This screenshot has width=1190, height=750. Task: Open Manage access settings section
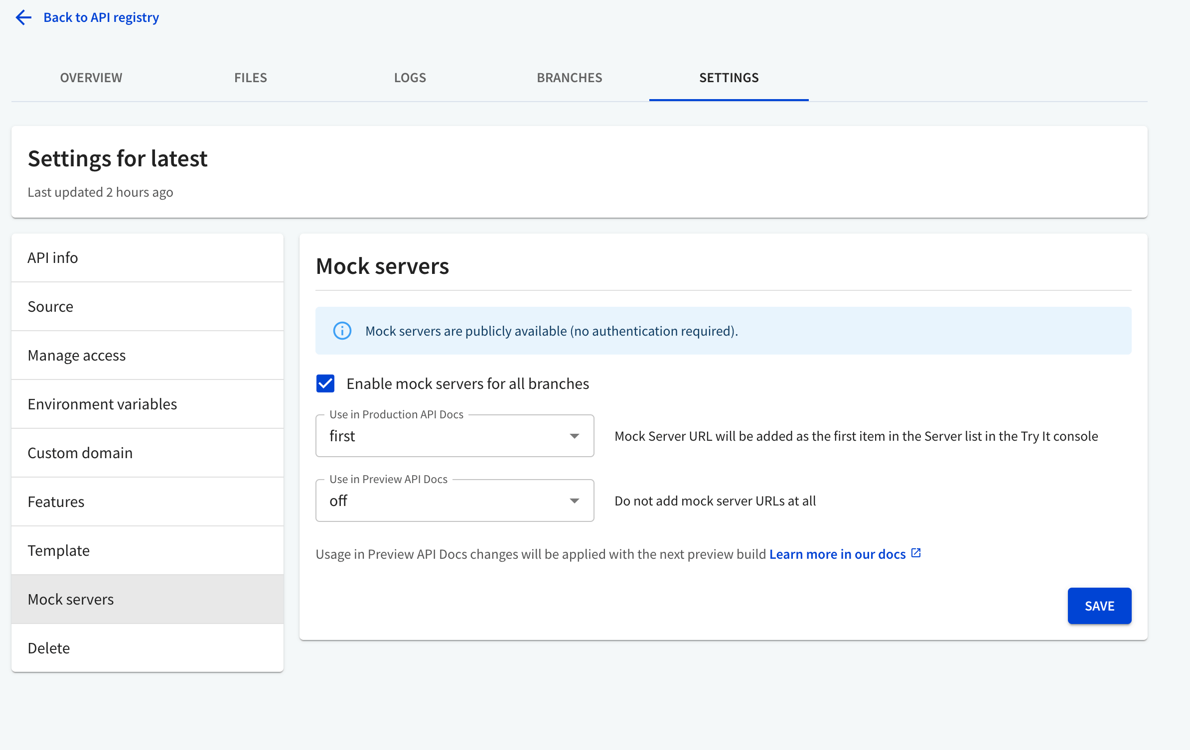coord(148,356)
